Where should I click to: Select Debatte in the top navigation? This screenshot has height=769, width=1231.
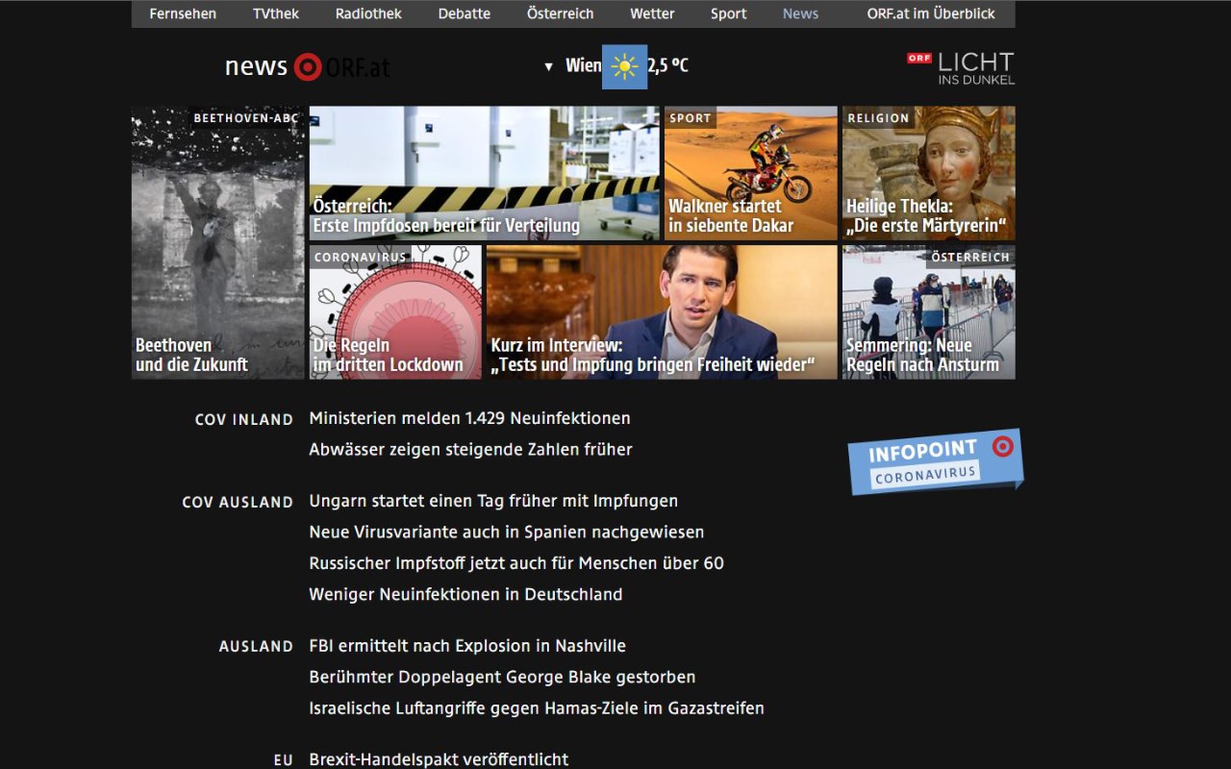465,13
